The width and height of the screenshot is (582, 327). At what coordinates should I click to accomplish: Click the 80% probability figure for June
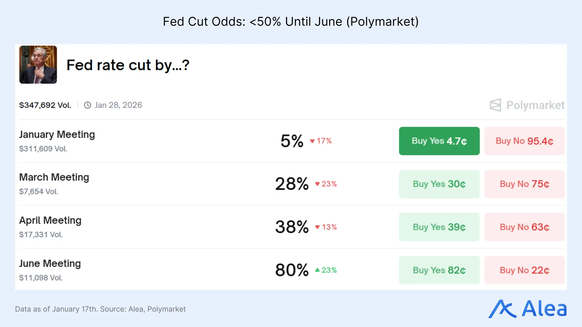[x=291, y=270]
